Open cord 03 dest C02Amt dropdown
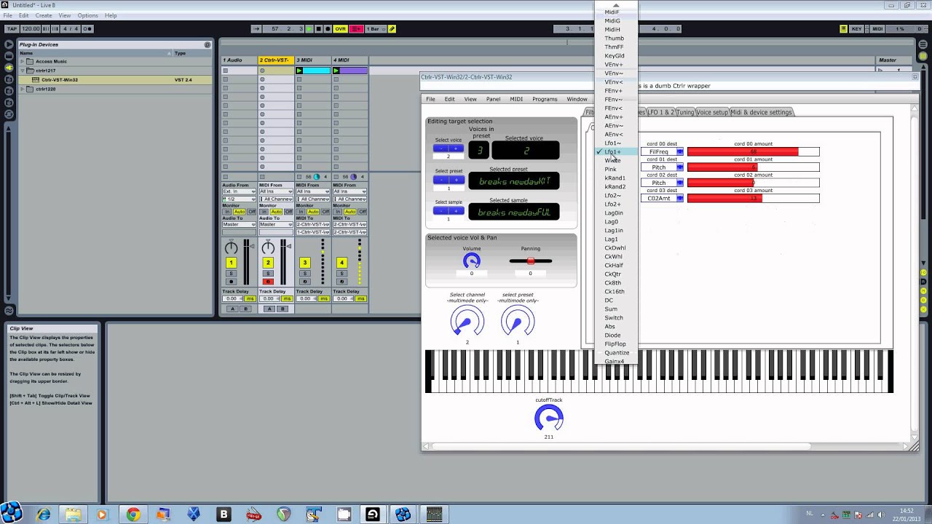Screen dimensions: 932x524 pos(663,199)
